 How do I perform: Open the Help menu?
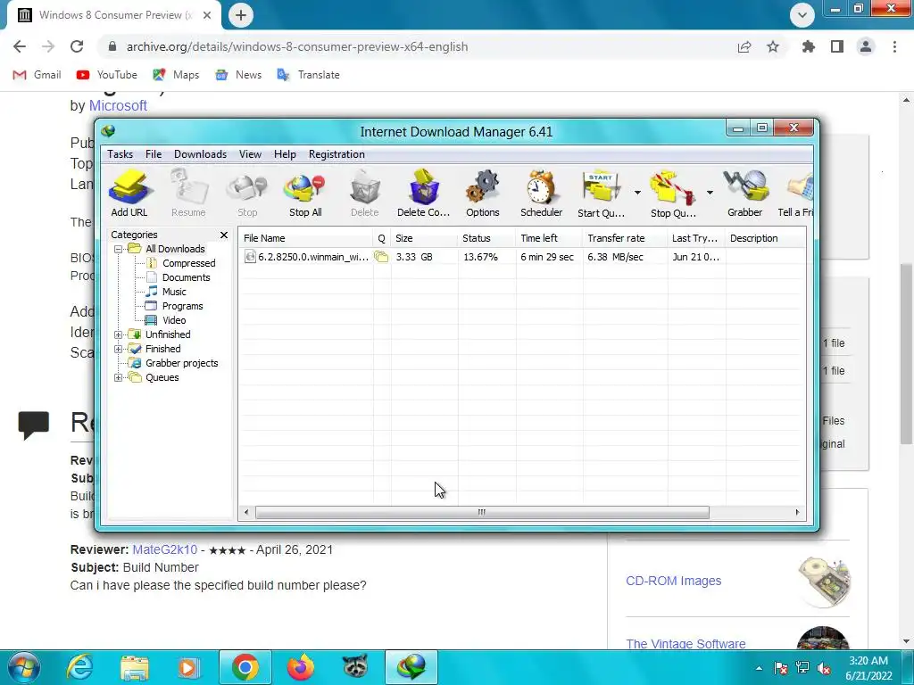click(285, 154)
